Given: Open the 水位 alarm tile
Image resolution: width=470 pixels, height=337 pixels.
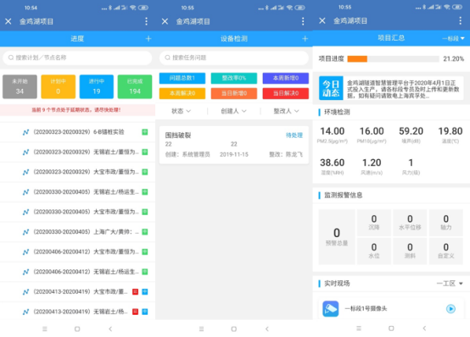Looking at the screenshot, I should click(x=374, y=251).
